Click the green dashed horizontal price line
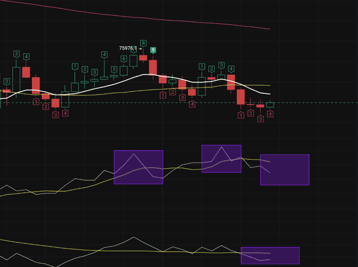The height and width of the screenshot is (267, 358). pyautogui.click(x=319, y=103)
